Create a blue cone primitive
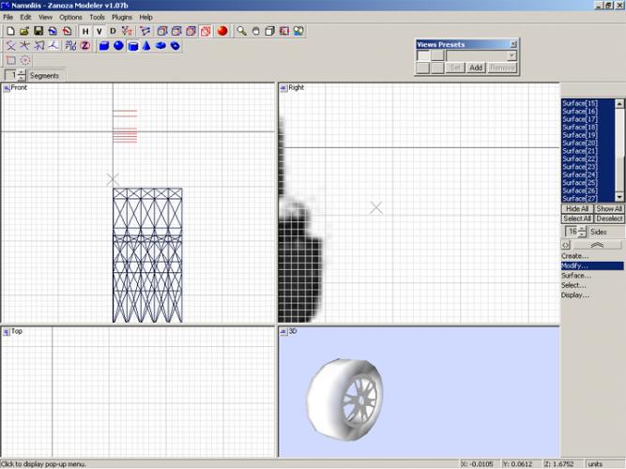The width and height of the screenshot is (626, 469). pyautogui.click(x=146, y=45)
